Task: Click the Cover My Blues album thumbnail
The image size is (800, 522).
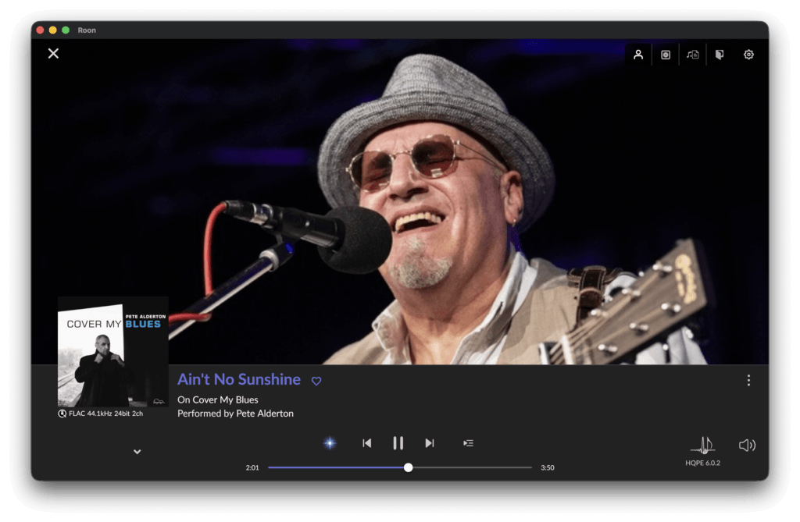Action: [112, 352]
